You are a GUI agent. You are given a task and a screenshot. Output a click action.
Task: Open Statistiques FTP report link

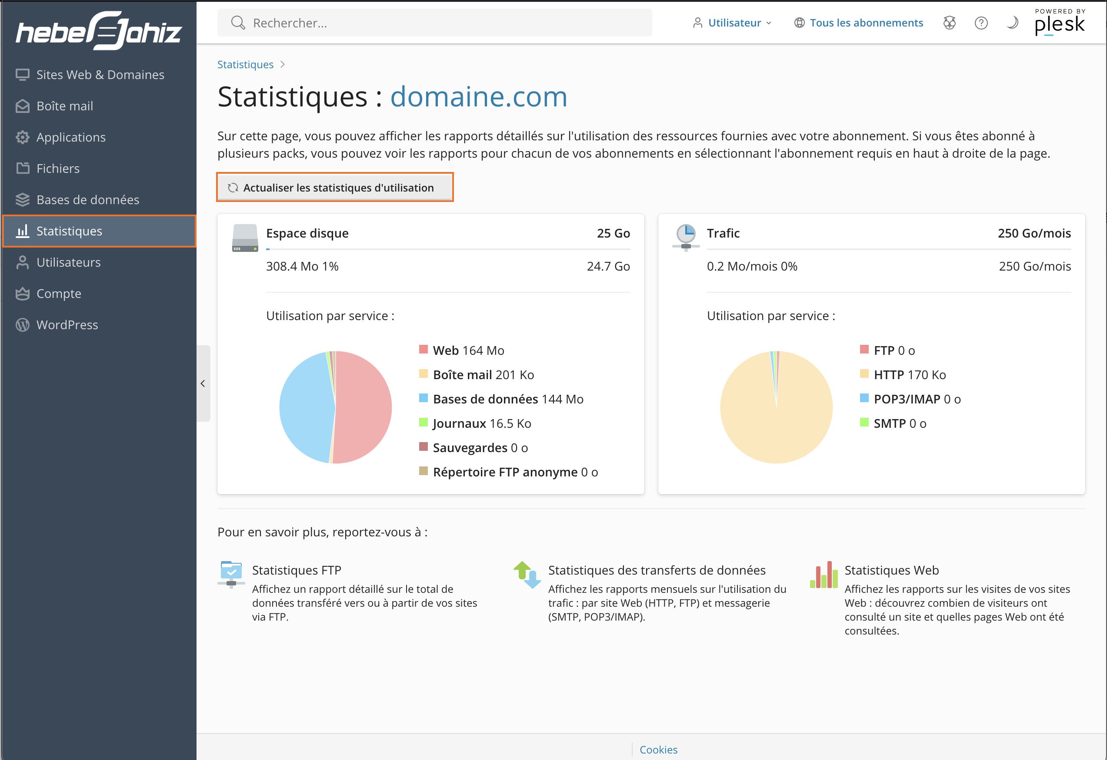coord(297,570)
